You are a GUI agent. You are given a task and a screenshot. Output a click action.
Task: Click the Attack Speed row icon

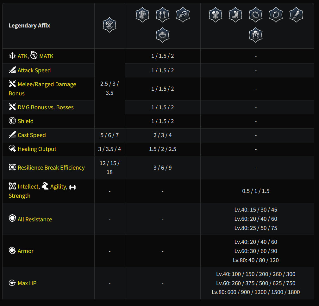(12, 70)
